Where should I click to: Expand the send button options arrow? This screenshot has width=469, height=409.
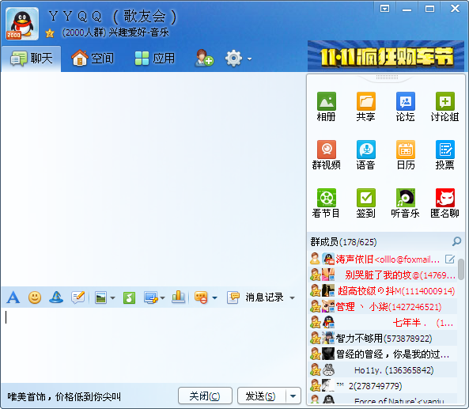293,396
